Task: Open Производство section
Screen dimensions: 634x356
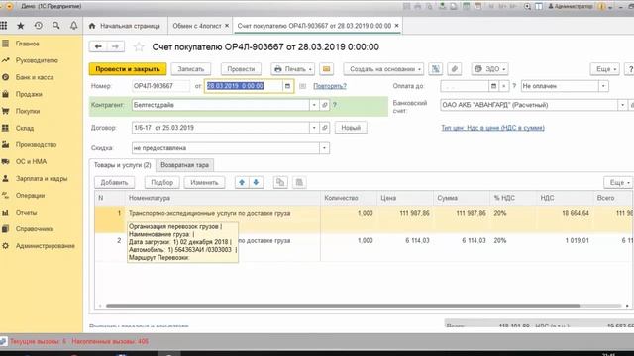Action: (36, 145)
